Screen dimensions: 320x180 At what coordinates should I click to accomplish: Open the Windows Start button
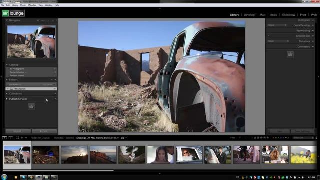pos(4,177)
